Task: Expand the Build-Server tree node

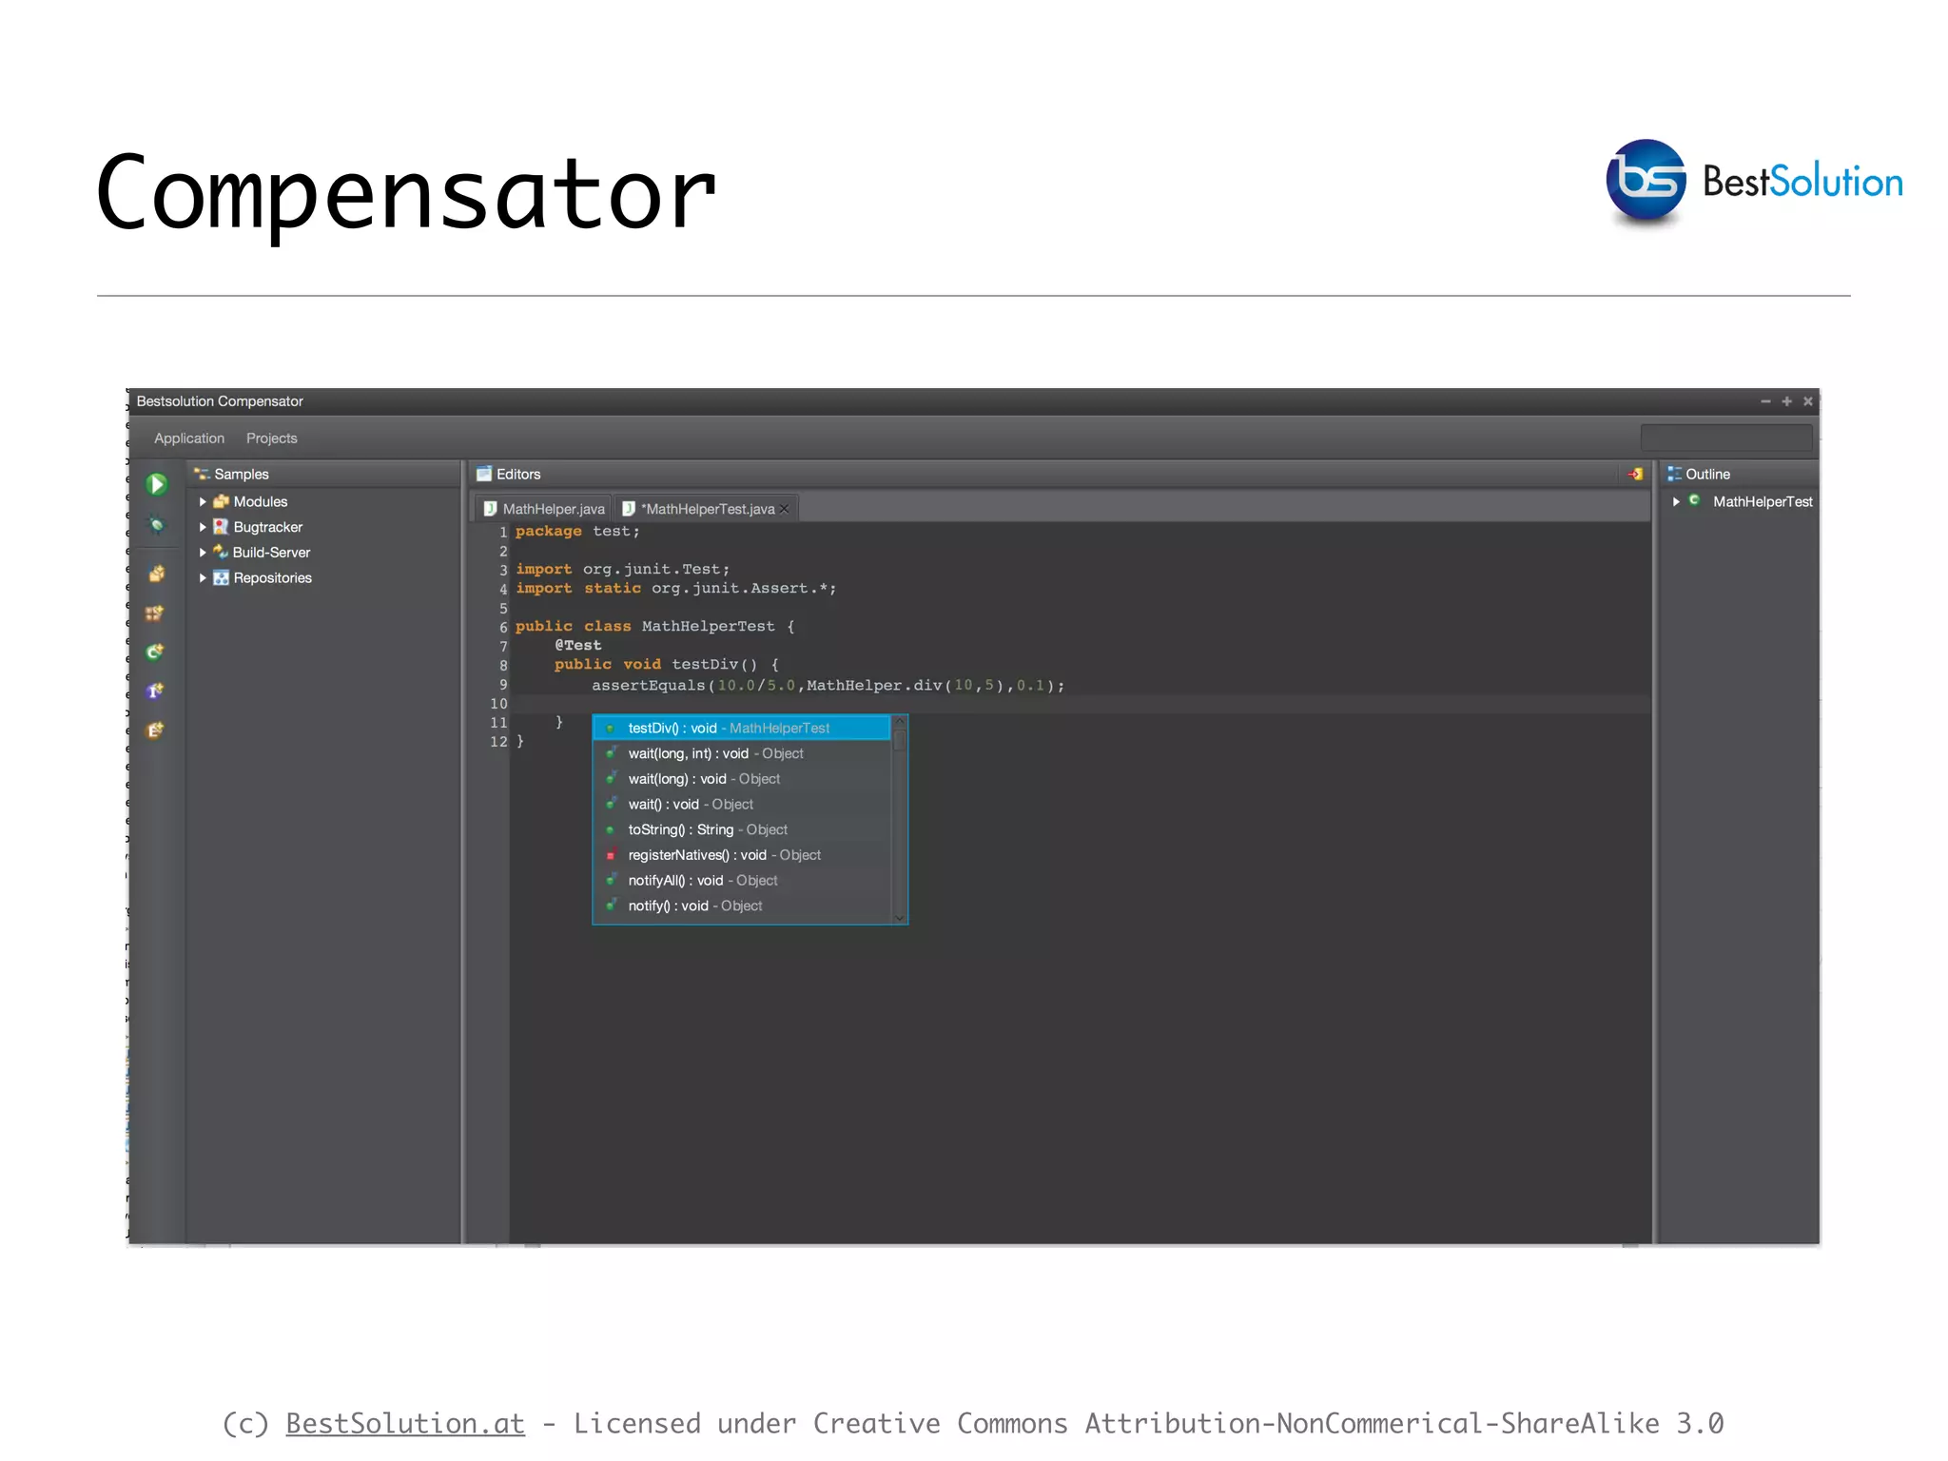Action: coord(203,552)
